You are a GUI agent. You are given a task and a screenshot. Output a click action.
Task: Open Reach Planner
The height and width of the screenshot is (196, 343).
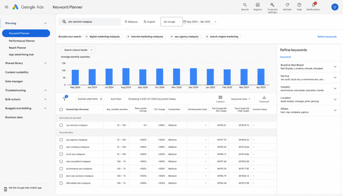click(x=17, y=48)
